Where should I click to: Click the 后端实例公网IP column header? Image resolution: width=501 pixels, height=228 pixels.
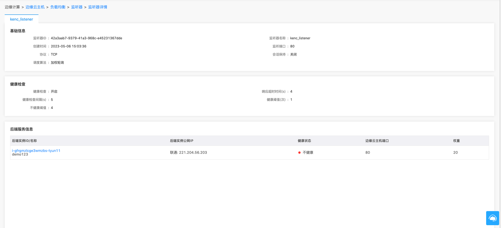point(182,141)
